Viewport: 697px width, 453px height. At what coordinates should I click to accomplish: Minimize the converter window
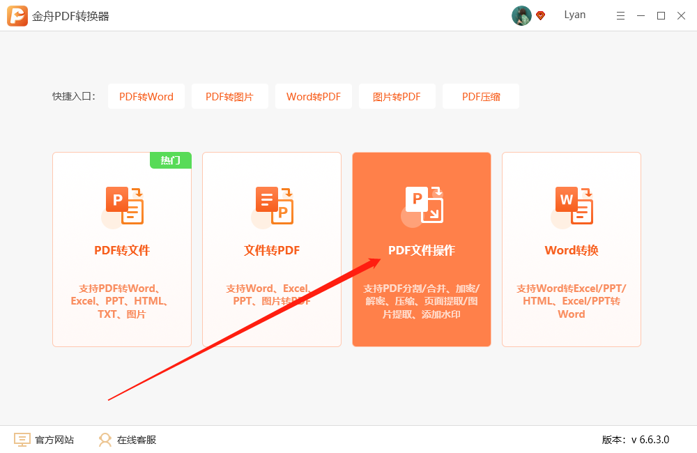(641, 16)
